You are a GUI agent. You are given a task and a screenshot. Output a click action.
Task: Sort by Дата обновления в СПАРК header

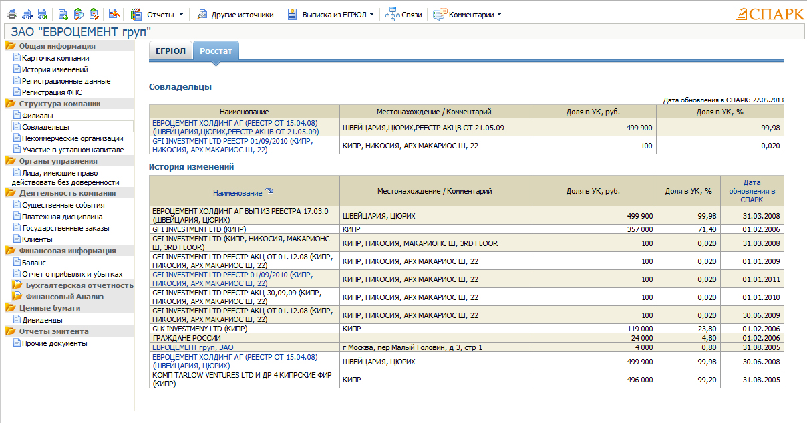(x=752, y=190)
